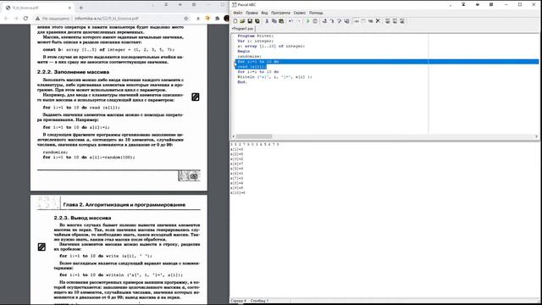
Task: Copy the selected code in the toolbar
Action: click(274, 21)
